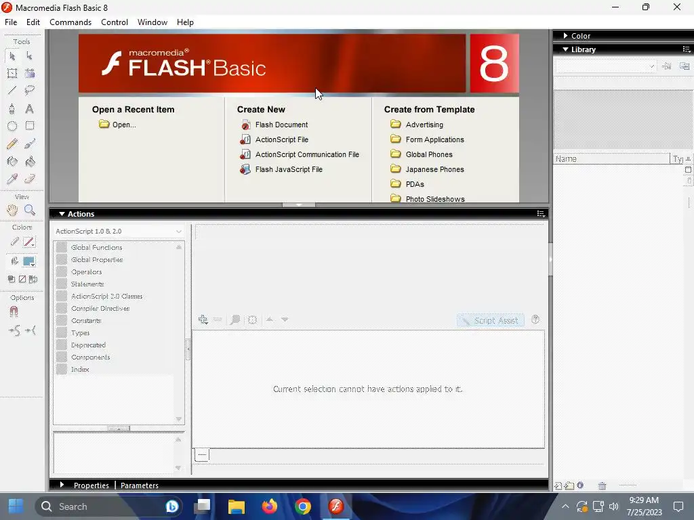Create a new ActionScript File
This screenshot has height=520, width=694.
tap(274, 139)
